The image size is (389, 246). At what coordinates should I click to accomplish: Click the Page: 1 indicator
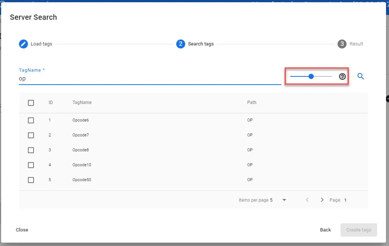point(338,200)
